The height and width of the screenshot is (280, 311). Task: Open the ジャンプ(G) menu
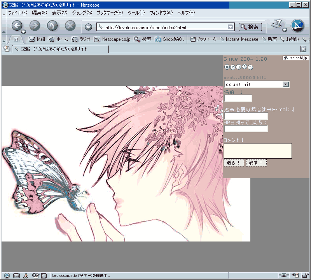pyautogui.click(x=82, y=13)
